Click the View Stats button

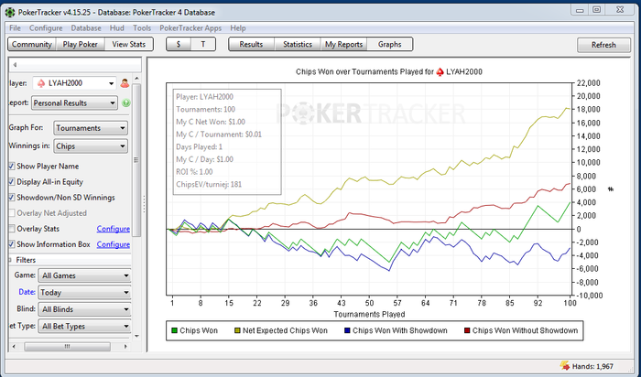[x=129, y=44]
